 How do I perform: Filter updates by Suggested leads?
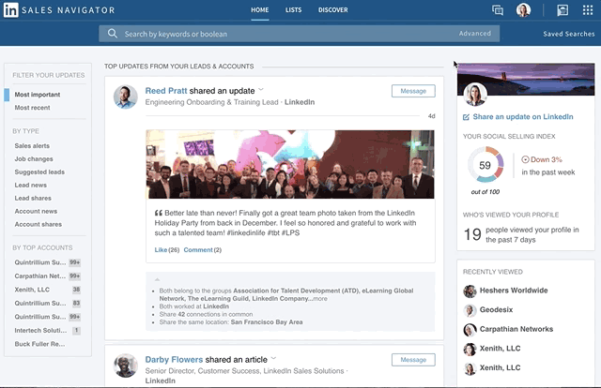click(39, 172)
